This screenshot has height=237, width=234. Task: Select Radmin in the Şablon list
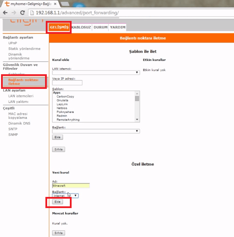point(62,116)
